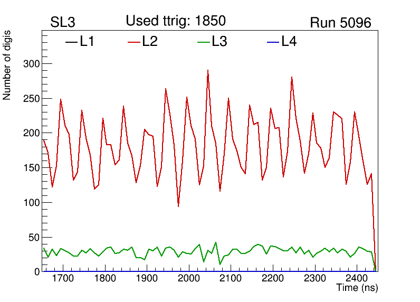Click the SL3 label at top left
Screen dimensions: 420x302
point(63,23)
